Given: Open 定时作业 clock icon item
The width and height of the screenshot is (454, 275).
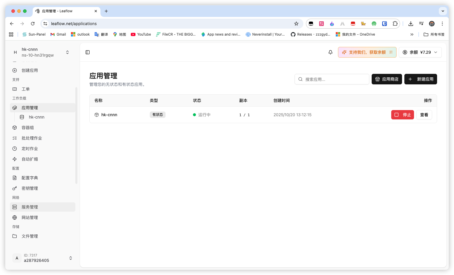Looking at the screenshot, I should point(15,149).
